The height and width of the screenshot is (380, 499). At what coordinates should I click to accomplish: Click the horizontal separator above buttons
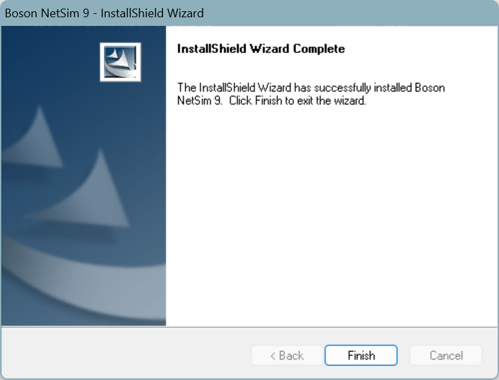pos(249,327)
